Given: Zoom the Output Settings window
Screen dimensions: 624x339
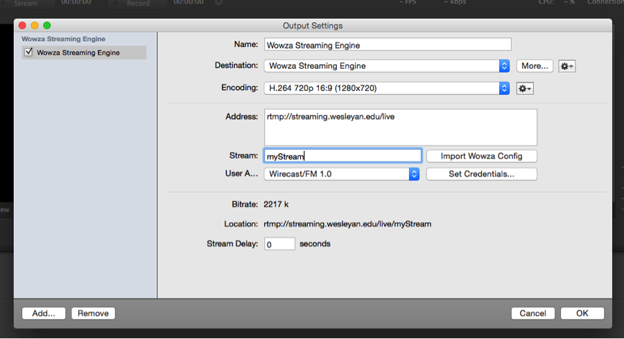Looking at the screenshot, I should 47,26.
